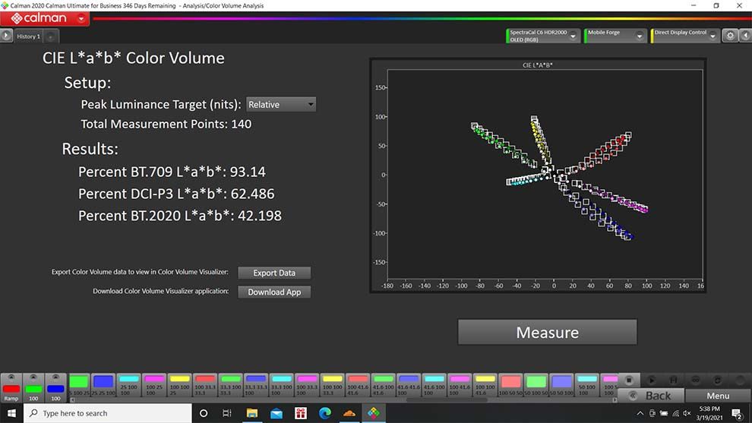Select the cyan 41.6 100 100 patch
Viewport: 752px width, 423px height.
(x=434, y=386)
